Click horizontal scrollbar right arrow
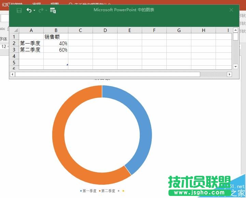This screenshot has height=198, width=246. (x=229, y=74)
